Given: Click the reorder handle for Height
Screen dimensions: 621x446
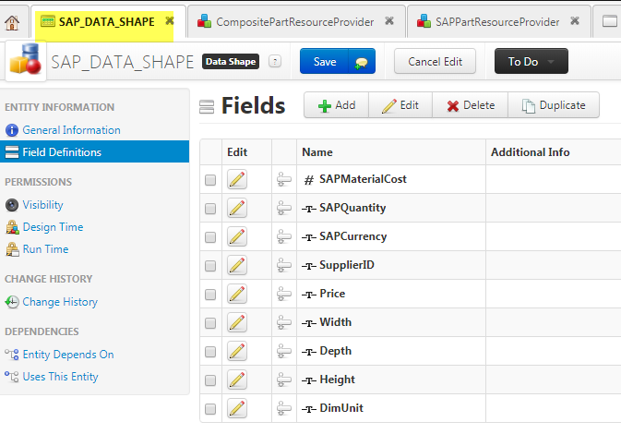Looking at the screenshot, I should click(x=283, y=380).
